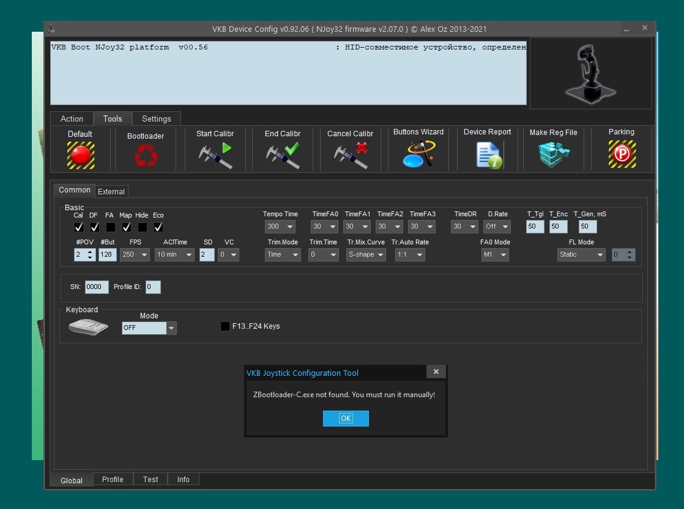The height and width of the screenshot is (509, 684).
Task: Open the FA0 Mode dropdown
Action: tap(495, 254)
